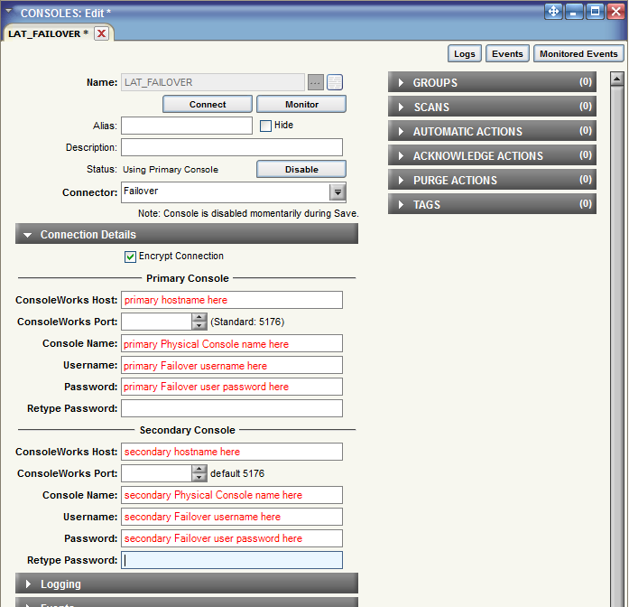629x607 pixels.
Task: Click the move window icon in title bar
Action: pos(553,12)
